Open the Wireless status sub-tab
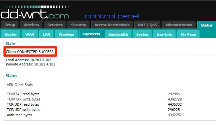The width and height of the screenshot is (216, 126). (x=67, y=34)
